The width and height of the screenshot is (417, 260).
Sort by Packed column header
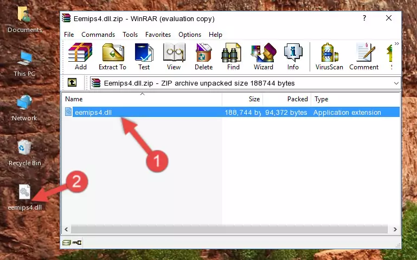coord(287,99)
